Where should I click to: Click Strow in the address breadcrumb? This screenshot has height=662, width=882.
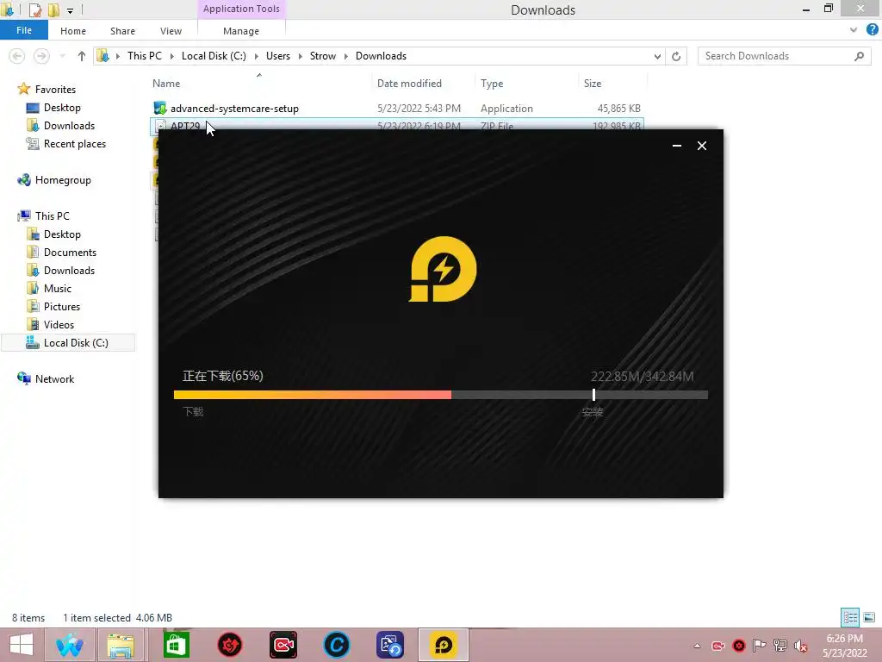tap(323, 56)
